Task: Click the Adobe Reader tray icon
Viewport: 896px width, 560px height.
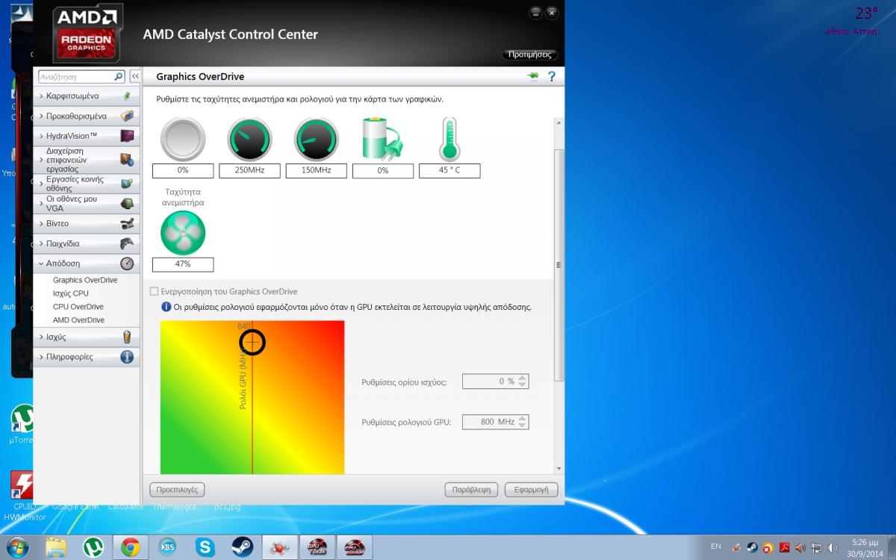Action: tap(785, 547)
